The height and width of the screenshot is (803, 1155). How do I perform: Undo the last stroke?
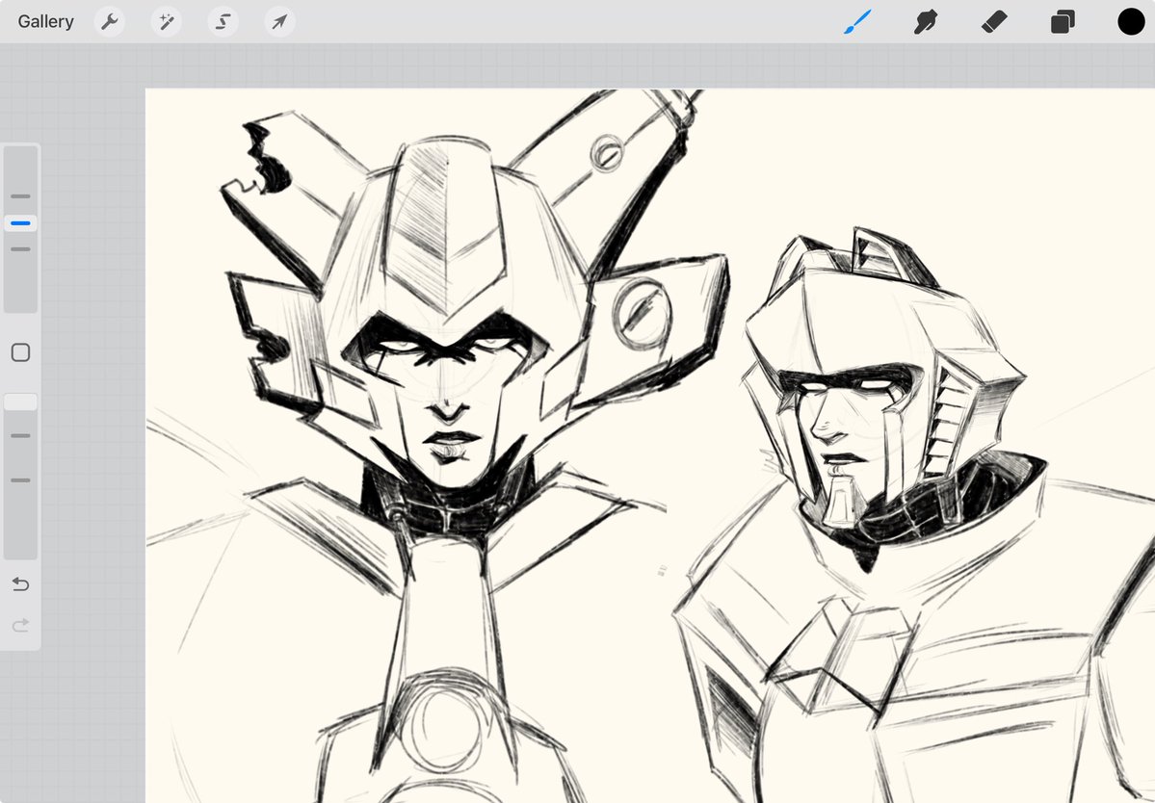click(20, 584)
